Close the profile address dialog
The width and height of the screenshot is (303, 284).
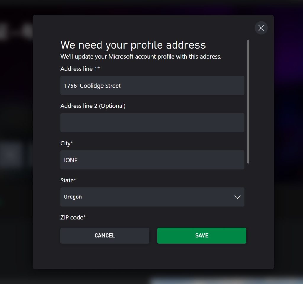point(261,28)
